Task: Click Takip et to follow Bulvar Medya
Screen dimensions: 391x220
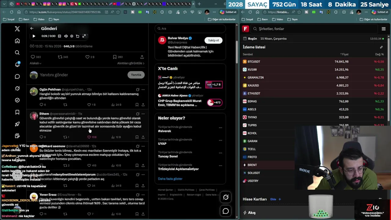Action: click(214, 40)
